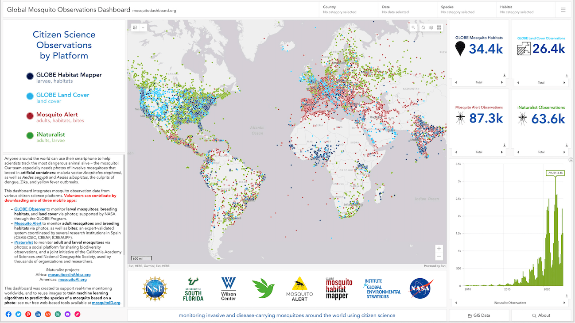Open mosquitoesInAfrica.org project link
This screenshot has height=323, width=575.
69,275
